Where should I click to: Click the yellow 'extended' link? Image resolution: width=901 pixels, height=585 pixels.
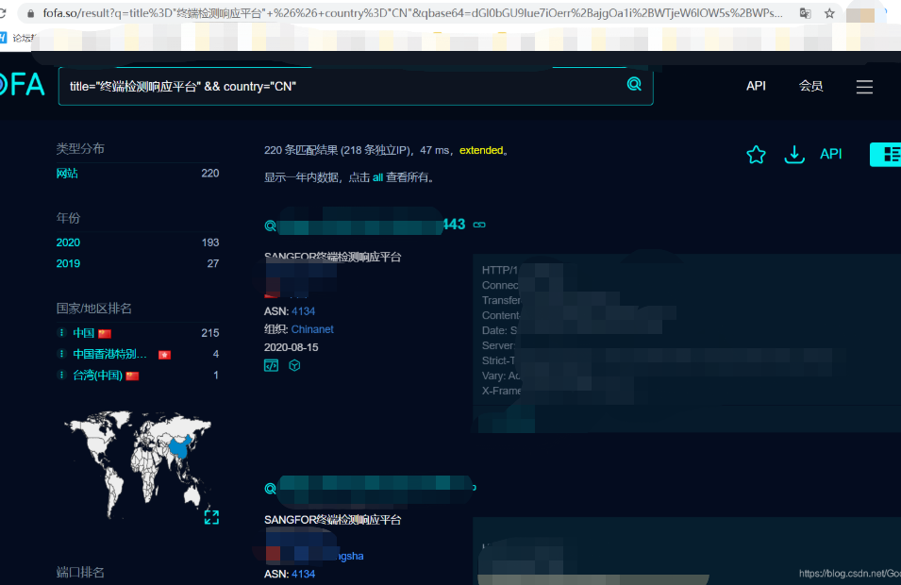click(481, 150)
